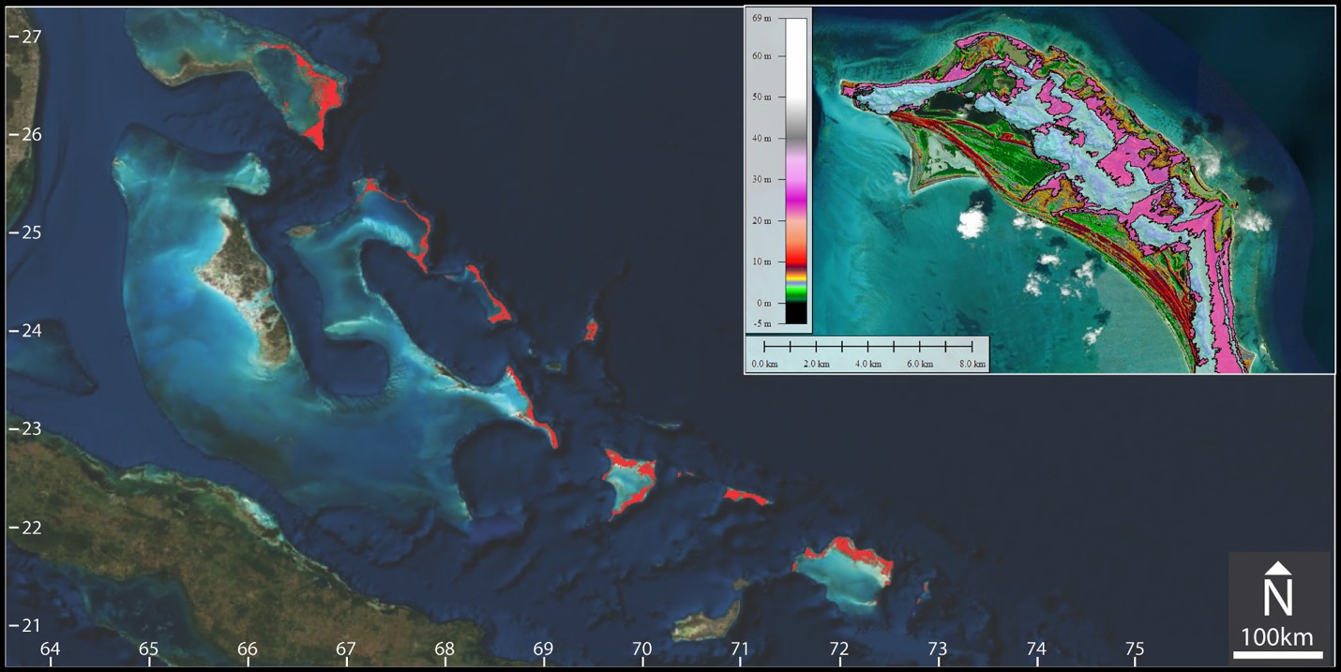Click the large N compass letter
The width and height of the screenshot is (1341, 672).
(x=1278, y=598)
